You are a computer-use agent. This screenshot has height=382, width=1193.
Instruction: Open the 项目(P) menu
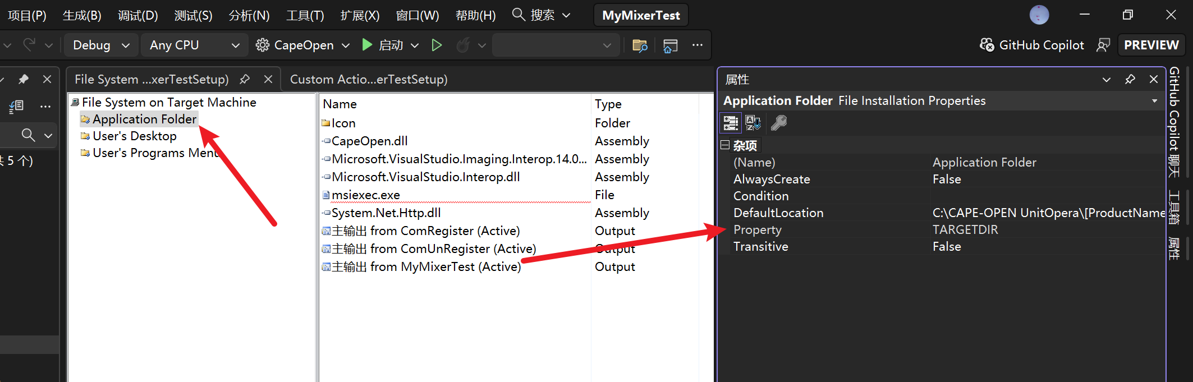tap(27, 15)
